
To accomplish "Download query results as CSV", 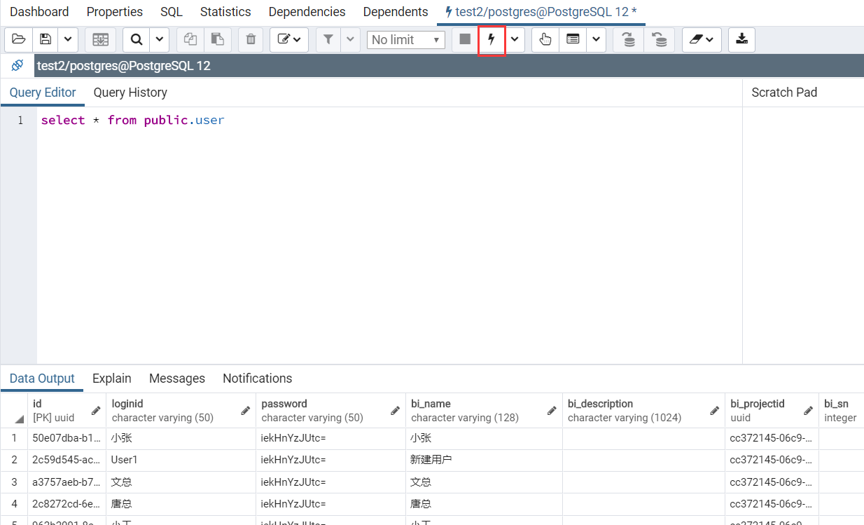I will pos(741,40).
